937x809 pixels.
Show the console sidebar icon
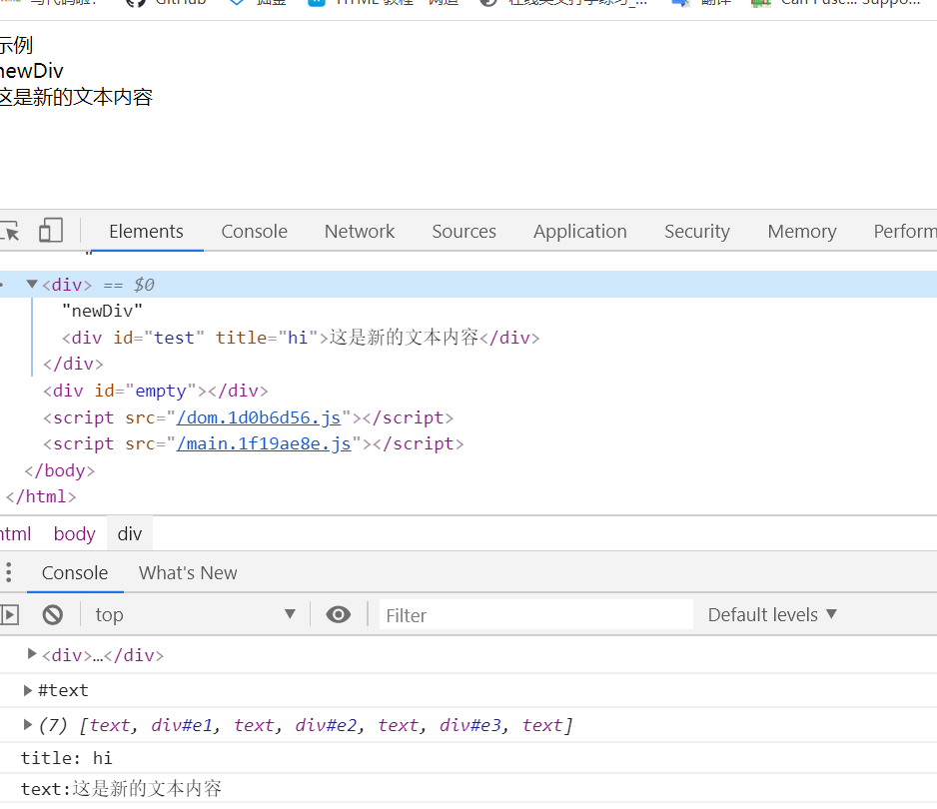[x=10, y=615]
